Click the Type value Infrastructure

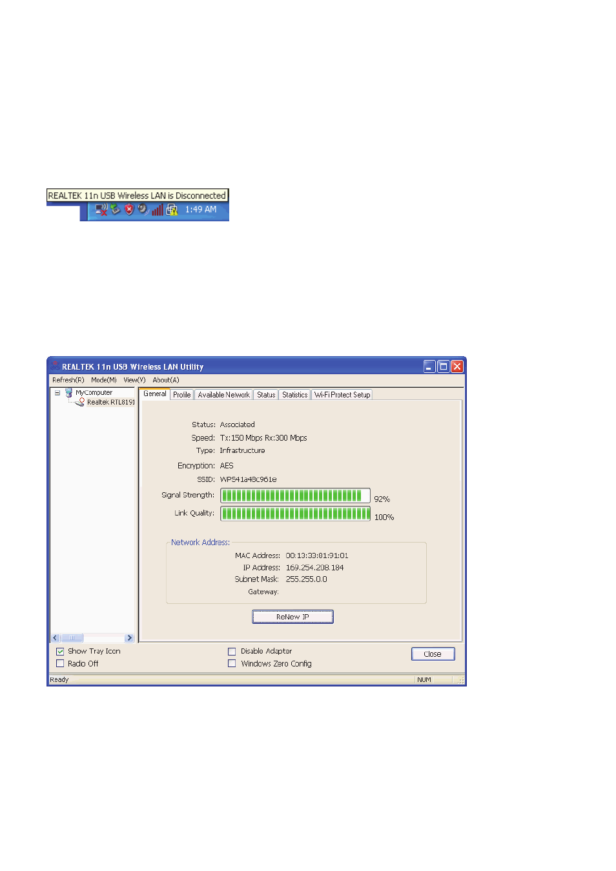tap(242, 450)
